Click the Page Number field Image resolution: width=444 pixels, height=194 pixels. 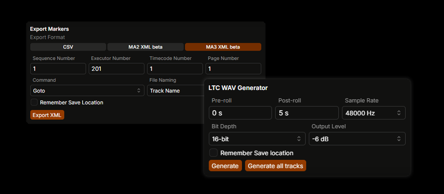(233, 69)
